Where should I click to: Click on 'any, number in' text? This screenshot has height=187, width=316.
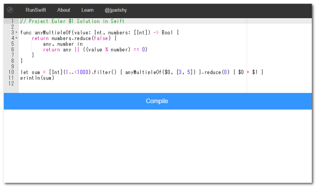[63, 44]
